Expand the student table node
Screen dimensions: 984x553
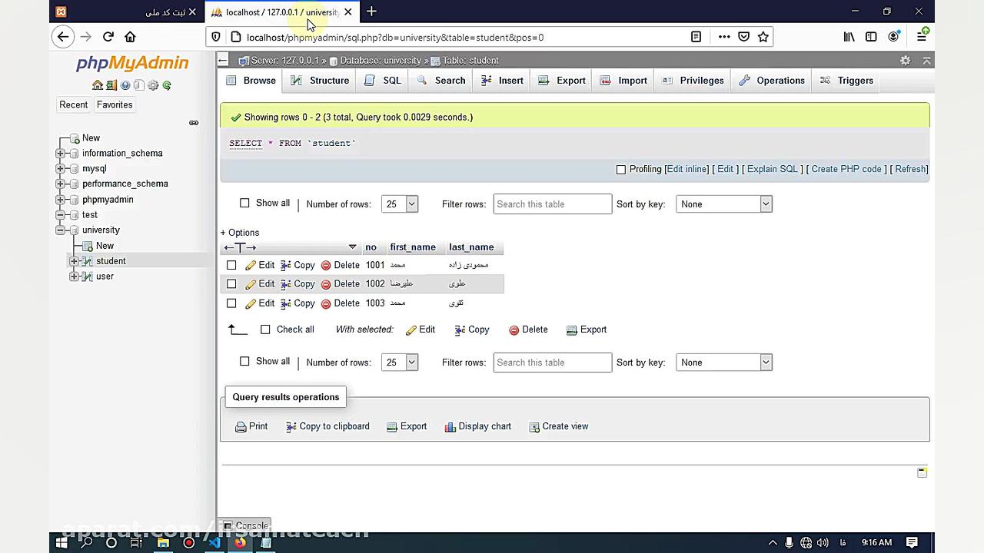[x=75, y=261]
